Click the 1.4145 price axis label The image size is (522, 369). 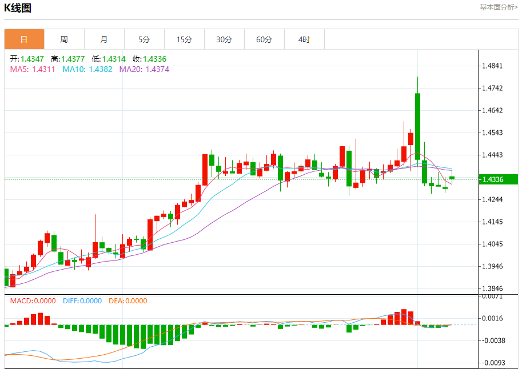(492, 222)
